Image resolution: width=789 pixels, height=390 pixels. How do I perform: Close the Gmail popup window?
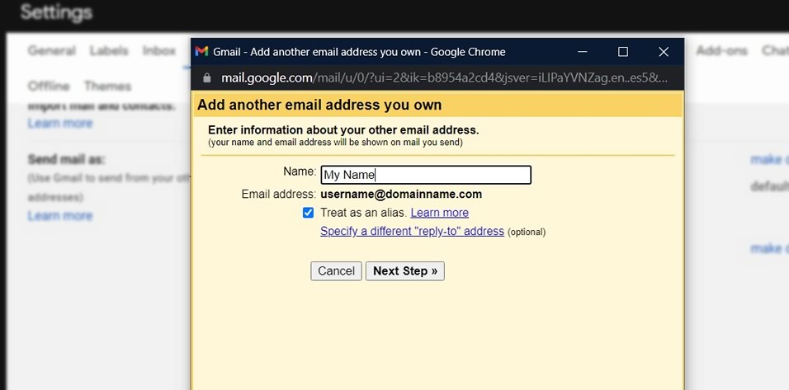click(664, 52)
